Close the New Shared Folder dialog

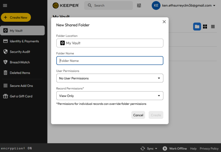point(164,22)
